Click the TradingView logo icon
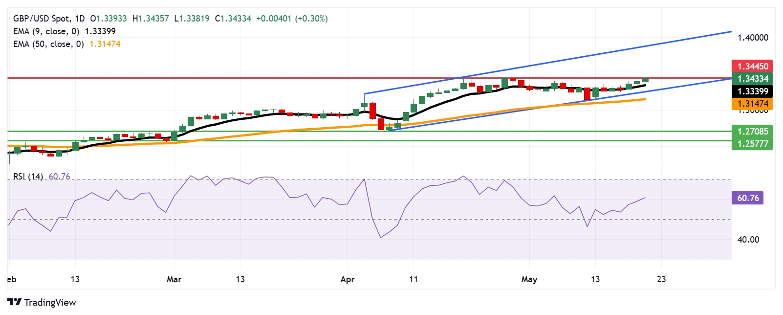The width and height of the screenshot is (783, 315). (14, 302)
